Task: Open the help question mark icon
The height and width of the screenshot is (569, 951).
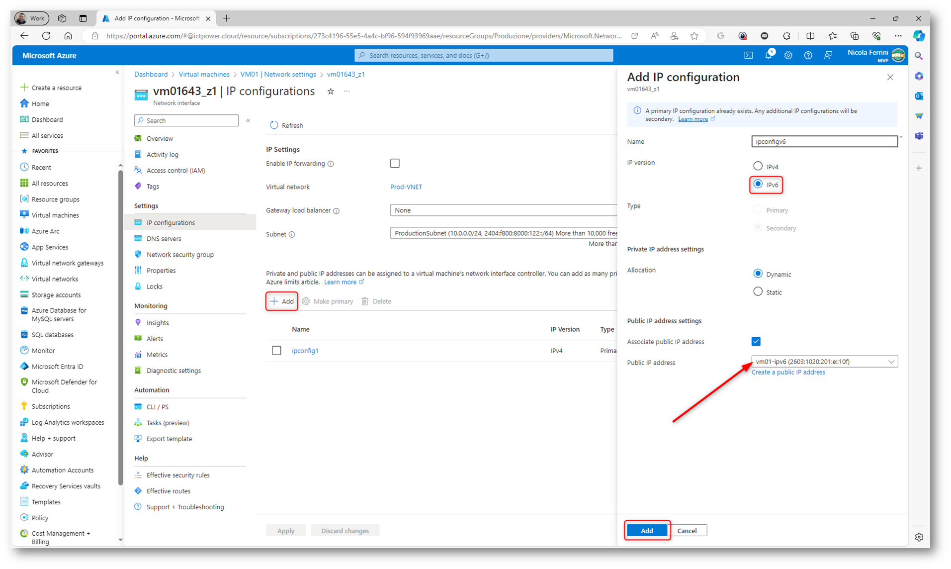Action: point(808,55)
